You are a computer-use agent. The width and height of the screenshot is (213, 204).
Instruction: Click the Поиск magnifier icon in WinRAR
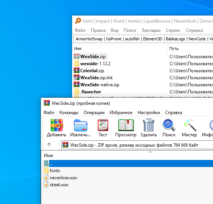(169, 125)
